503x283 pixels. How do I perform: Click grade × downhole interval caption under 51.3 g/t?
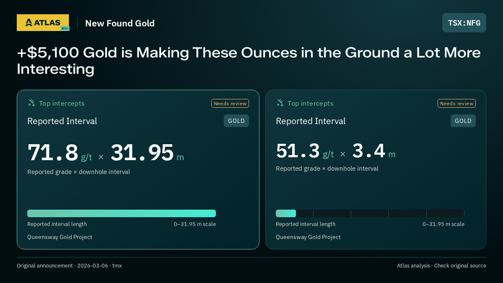point(327,169)
